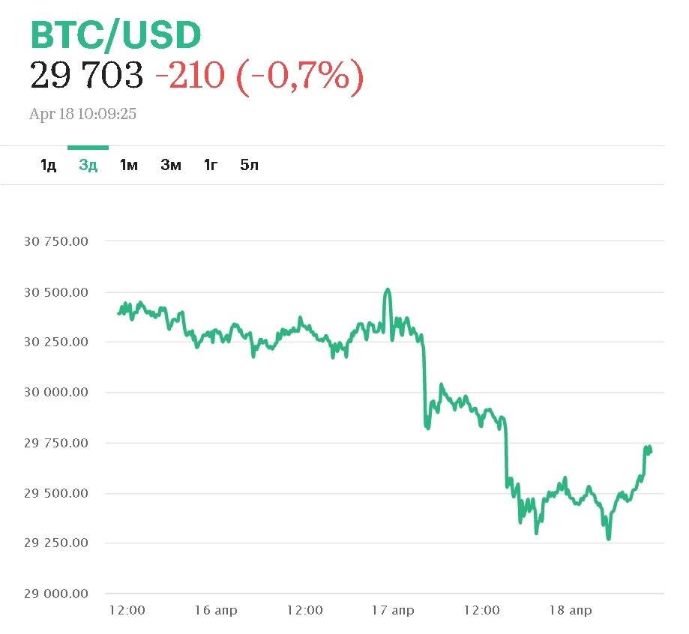Click the 18 апр date marker
The width and height of the screenshot is (689, 634).
571,610
